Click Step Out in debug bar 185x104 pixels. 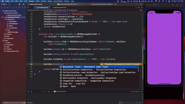(x=40, y=92)
